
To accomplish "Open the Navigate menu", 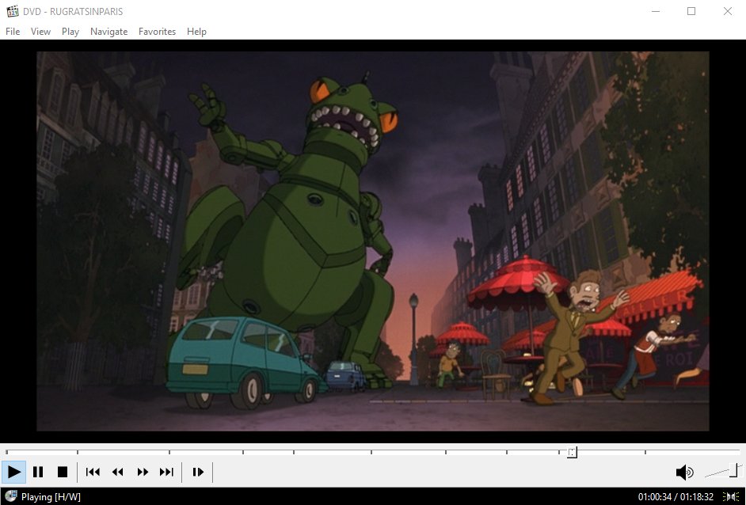I will point(108,31).
